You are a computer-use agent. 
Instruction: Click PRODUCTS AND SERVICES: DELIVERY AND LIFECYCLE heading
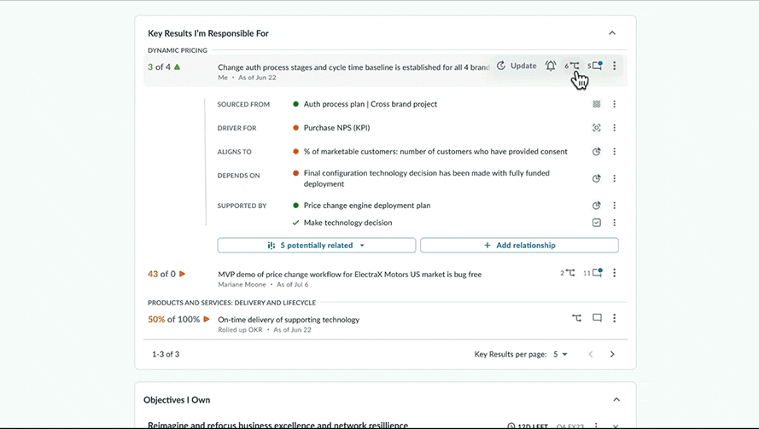[x=232, y=303]
